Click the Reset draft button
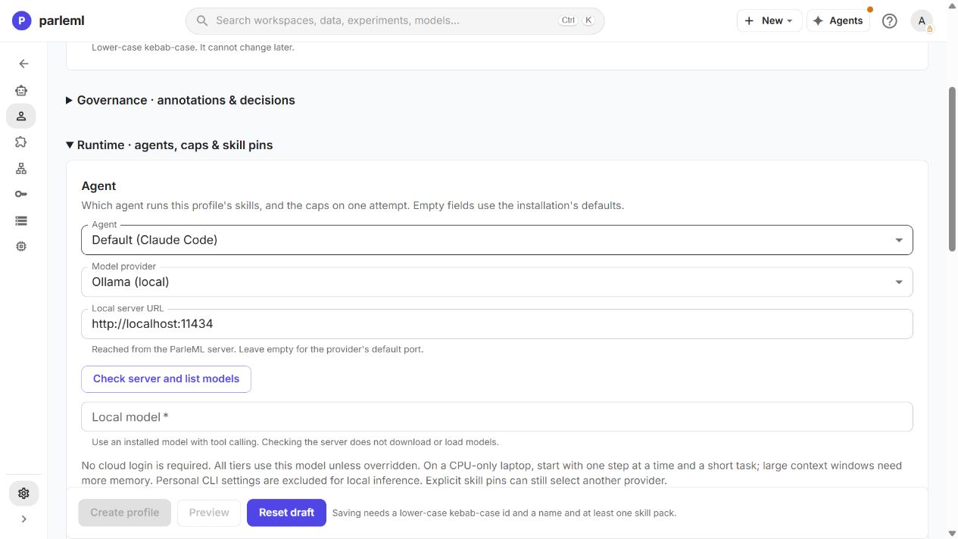Viewport: 958px width, 539px height. pos(286,513)
